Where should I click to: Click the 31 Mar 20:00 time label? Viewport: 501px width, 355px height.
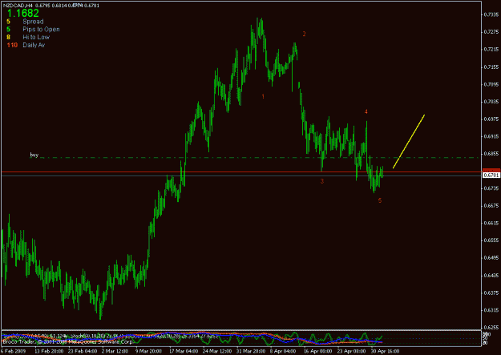click(251, 351)
